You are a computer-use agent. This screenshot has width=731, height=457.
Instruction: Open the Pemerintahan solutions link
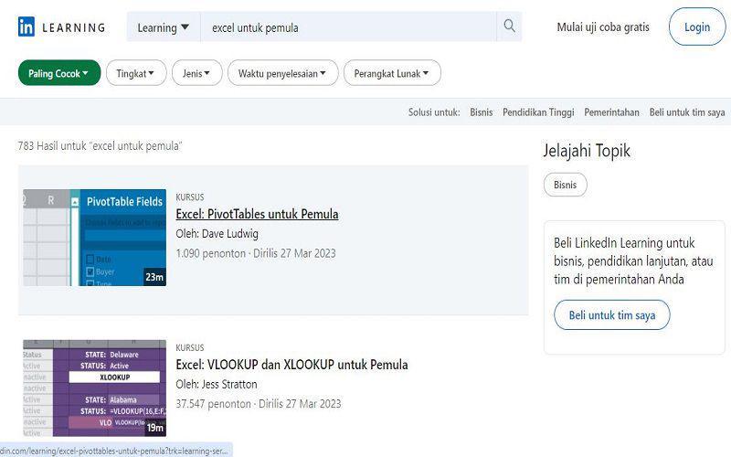[x=611, y=112]
